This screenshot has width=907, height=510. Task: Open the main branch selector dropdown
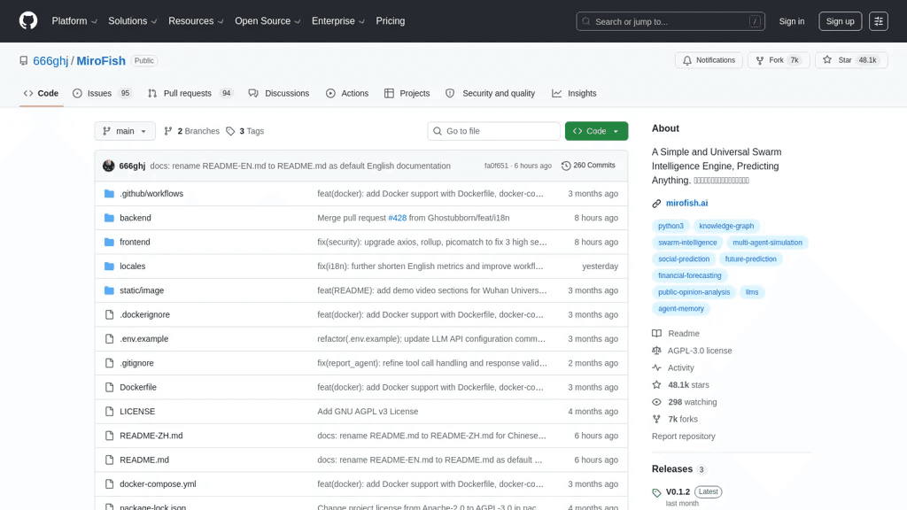pyautogui.click(x=125, y=131)
